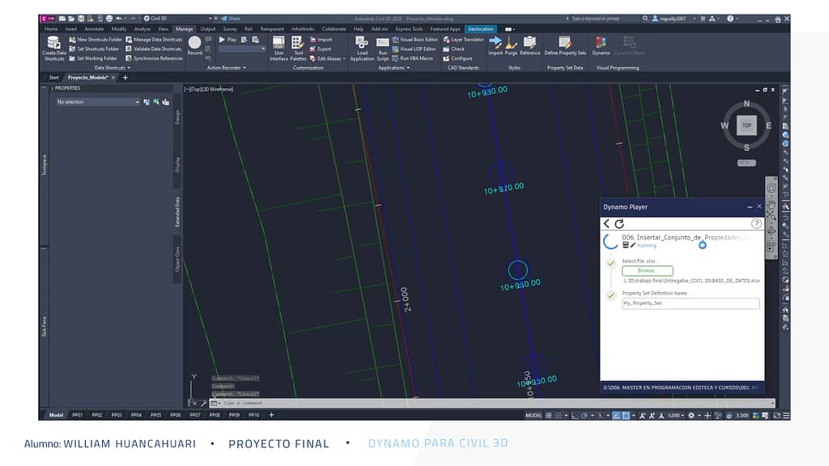Click Import styles icon
The height and width of the screenshot is (466, 829).
[x=495, y=45]
